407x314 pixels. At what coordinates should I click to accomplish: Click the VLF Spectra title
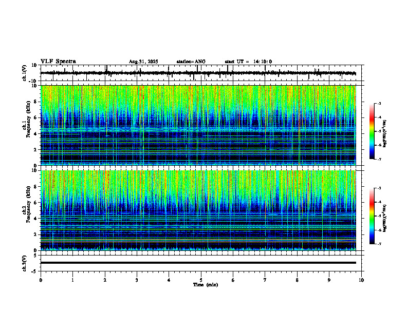click(x=58, y=62)
